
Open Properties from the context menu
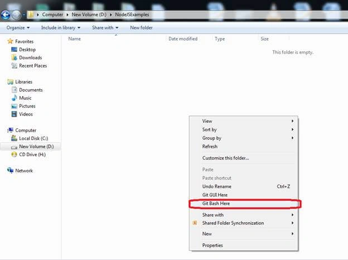click(x=244, y=245)
